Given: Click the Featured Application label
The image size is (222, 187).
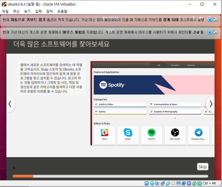Looking at the screenshot, I should (107, 72).
